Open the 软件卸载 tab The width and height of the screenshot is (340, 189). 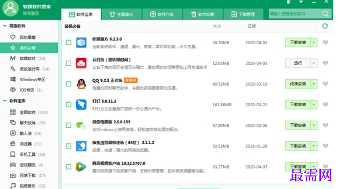[x=203, y=14]
